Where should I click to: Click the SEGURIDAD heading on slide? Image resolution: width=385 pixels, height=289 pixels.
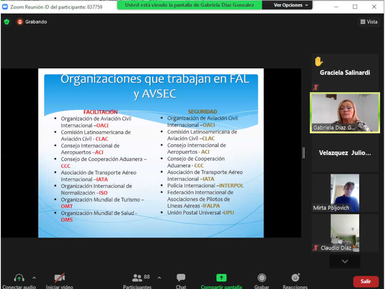[203, 112]
